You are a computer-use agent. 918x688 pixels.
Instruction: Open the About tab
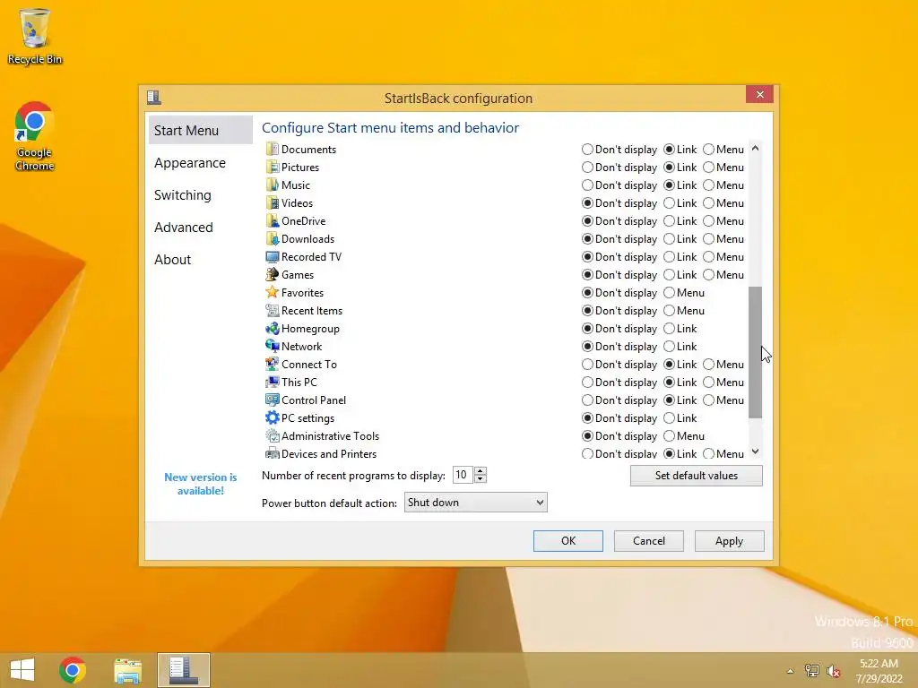(x=173, y=259)
